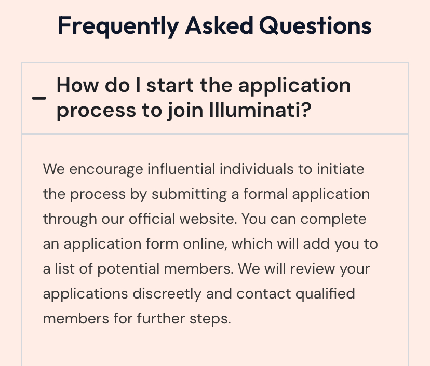Click the 'a list of potential members' line

pos(206,269)
